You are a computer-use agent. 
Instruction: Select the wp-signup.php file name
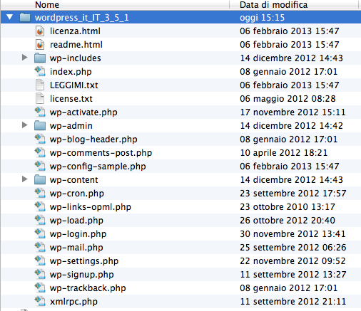(x=81, y=275)
